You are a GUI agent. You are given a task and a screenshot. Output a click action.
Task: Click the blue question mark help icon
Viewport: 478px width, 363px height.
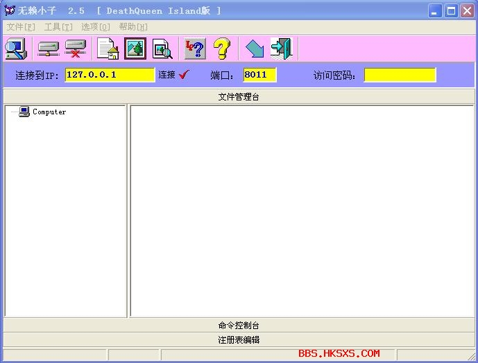click(195, 48)
